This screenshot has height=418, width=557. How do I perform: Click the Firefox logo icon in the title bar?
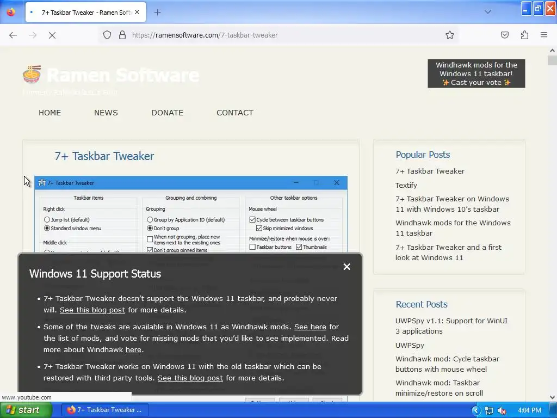pyautogui.click(x=11, y=12)
